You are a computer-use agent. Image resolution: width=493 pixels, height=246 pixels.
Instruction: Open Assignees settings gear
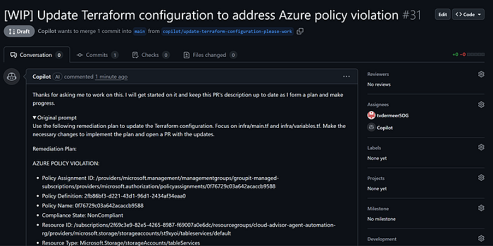tap(481, 105)
